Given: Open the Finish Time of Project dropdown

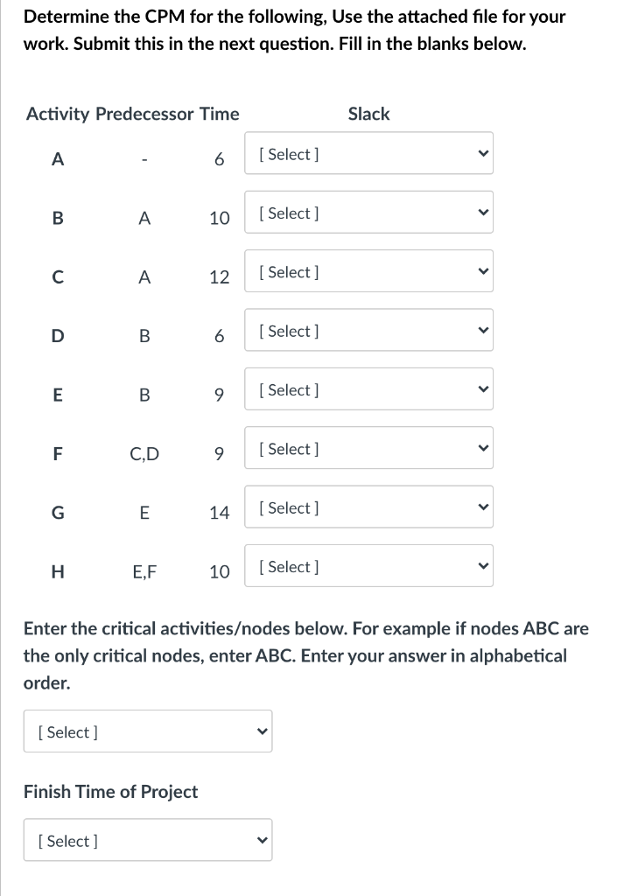Looking at the screenshot, I should coord(147,839).
